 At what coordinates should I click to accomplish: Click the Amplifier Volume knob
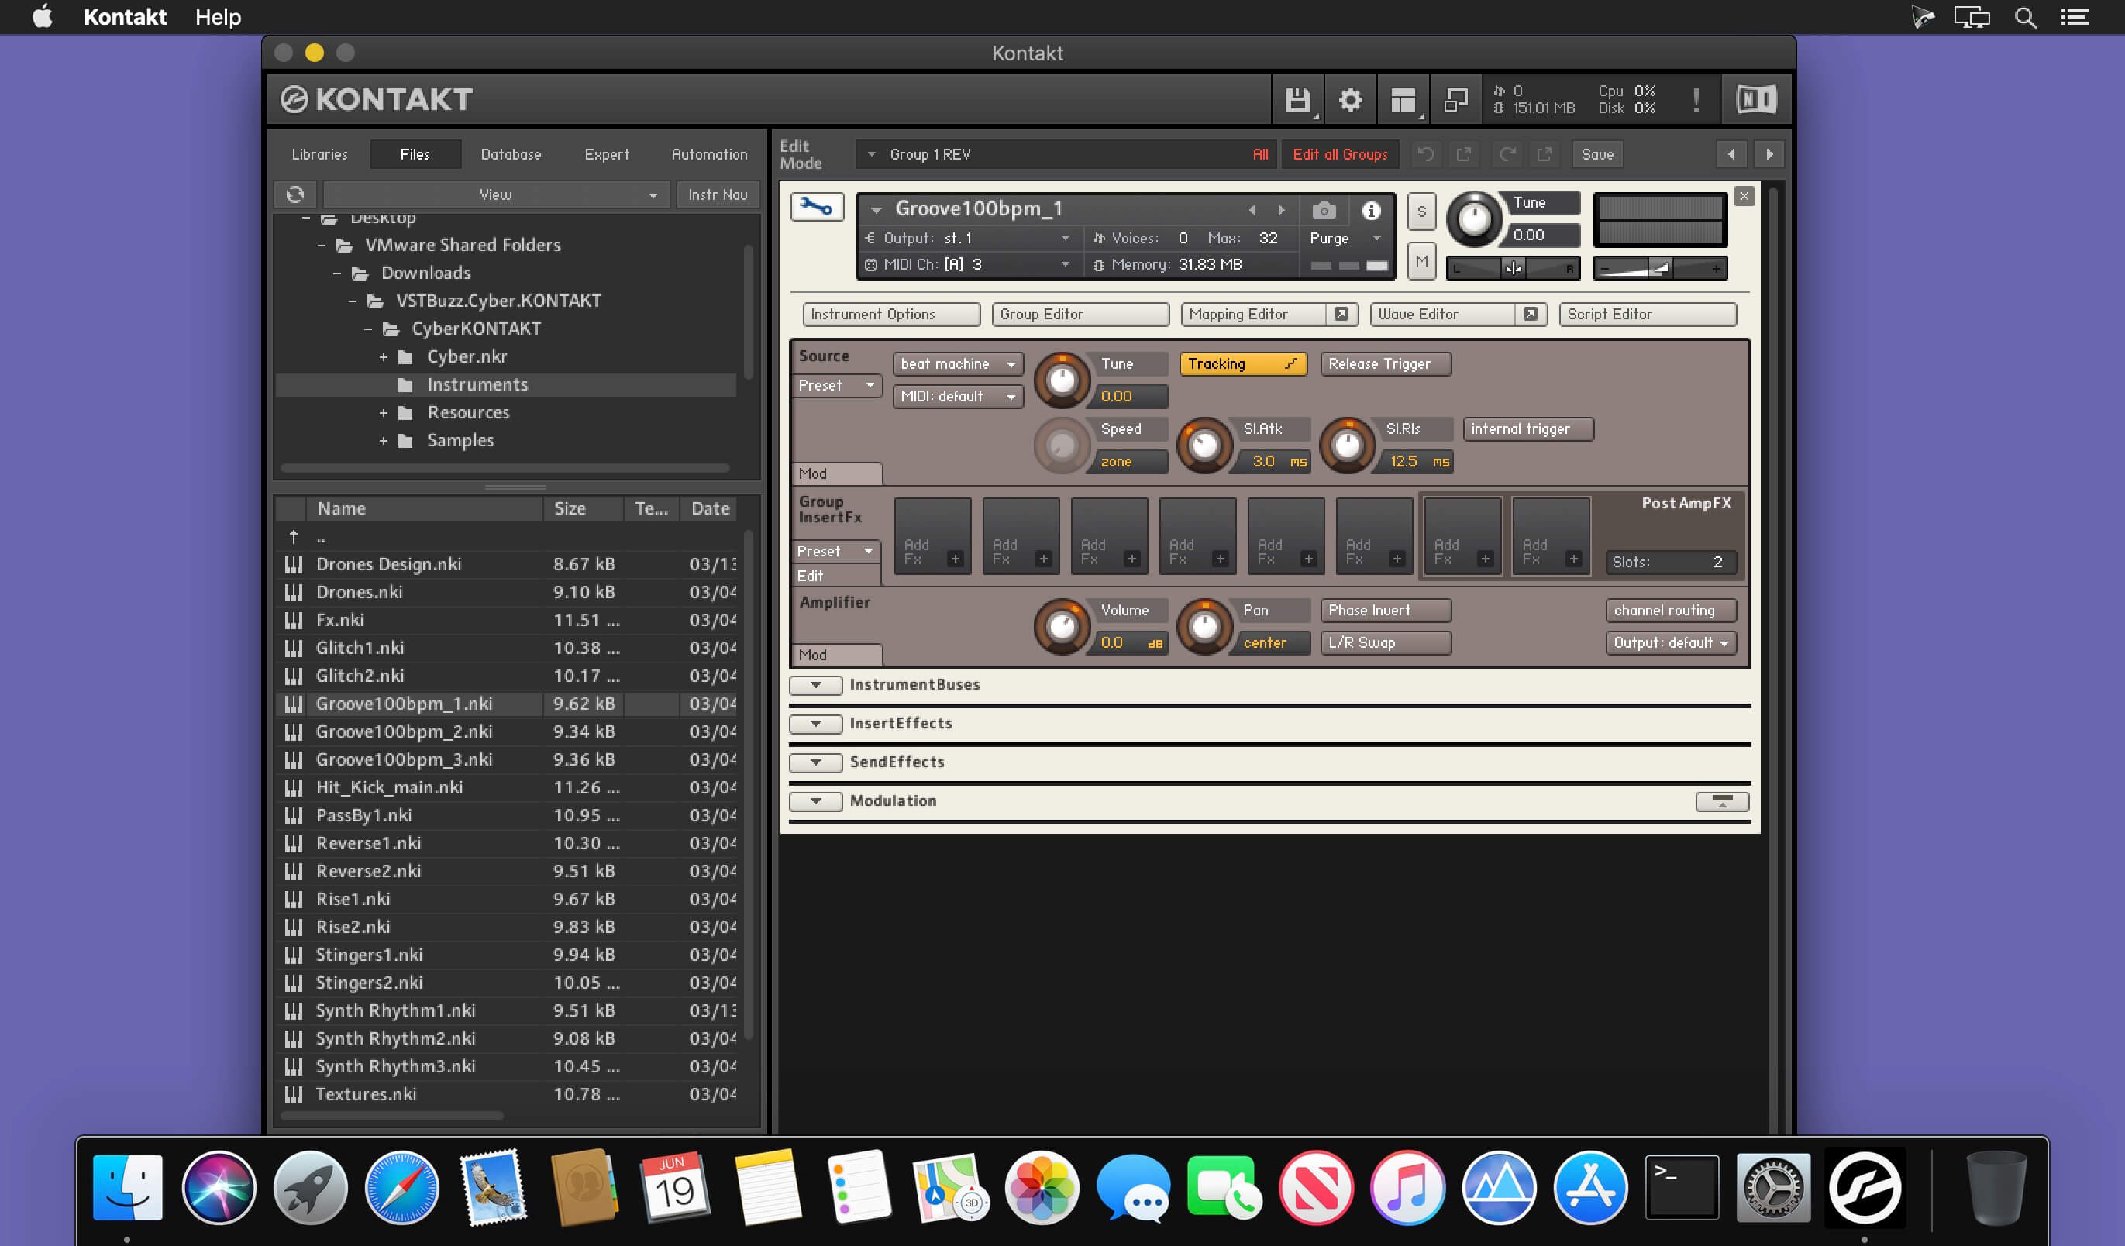pyautogui.click(x=1062, y=626)
